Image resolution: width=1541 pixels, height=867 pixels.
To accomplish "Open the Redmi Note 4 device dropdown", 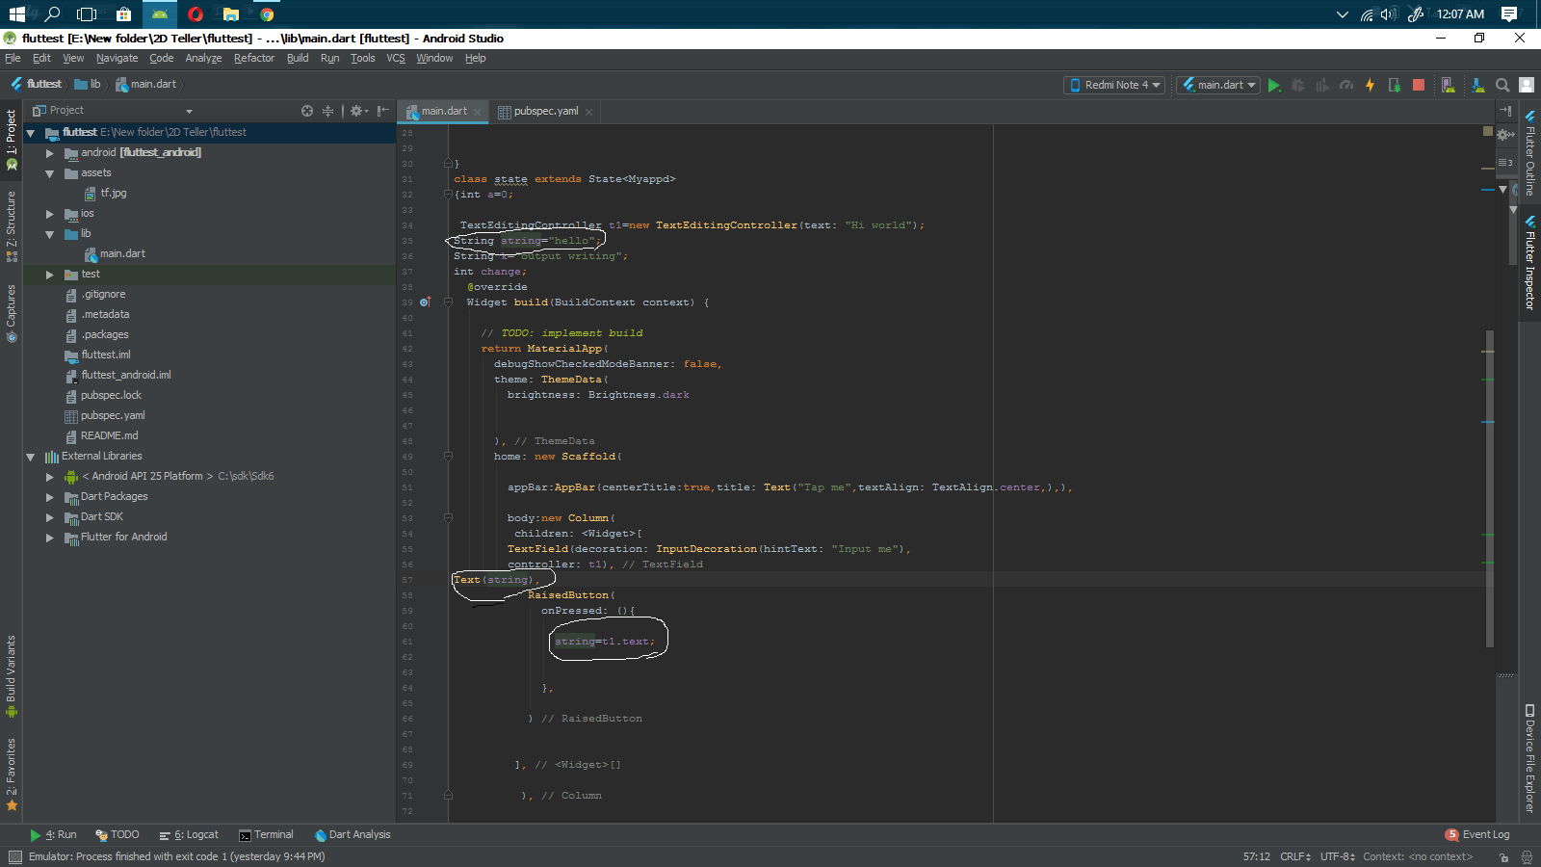I will click(x=1113, y=85).
